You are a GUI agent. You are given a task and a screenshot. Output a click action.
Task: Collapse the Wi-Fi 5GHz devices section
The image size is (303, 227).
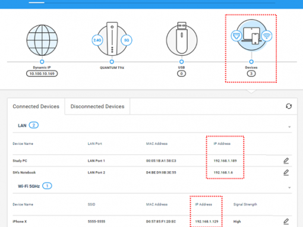click(289, 188)
